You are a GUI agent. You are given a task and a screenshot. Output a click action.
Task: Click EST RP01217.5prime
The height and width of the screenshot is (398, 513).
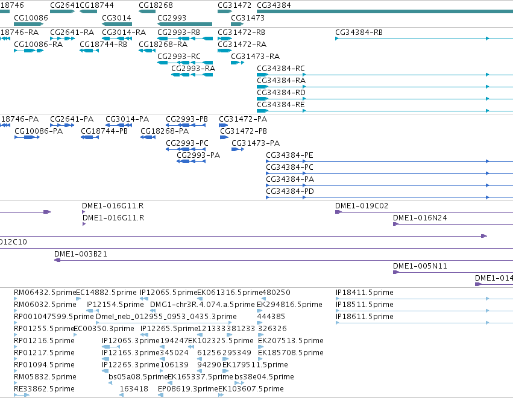click(x=16, y=359)
